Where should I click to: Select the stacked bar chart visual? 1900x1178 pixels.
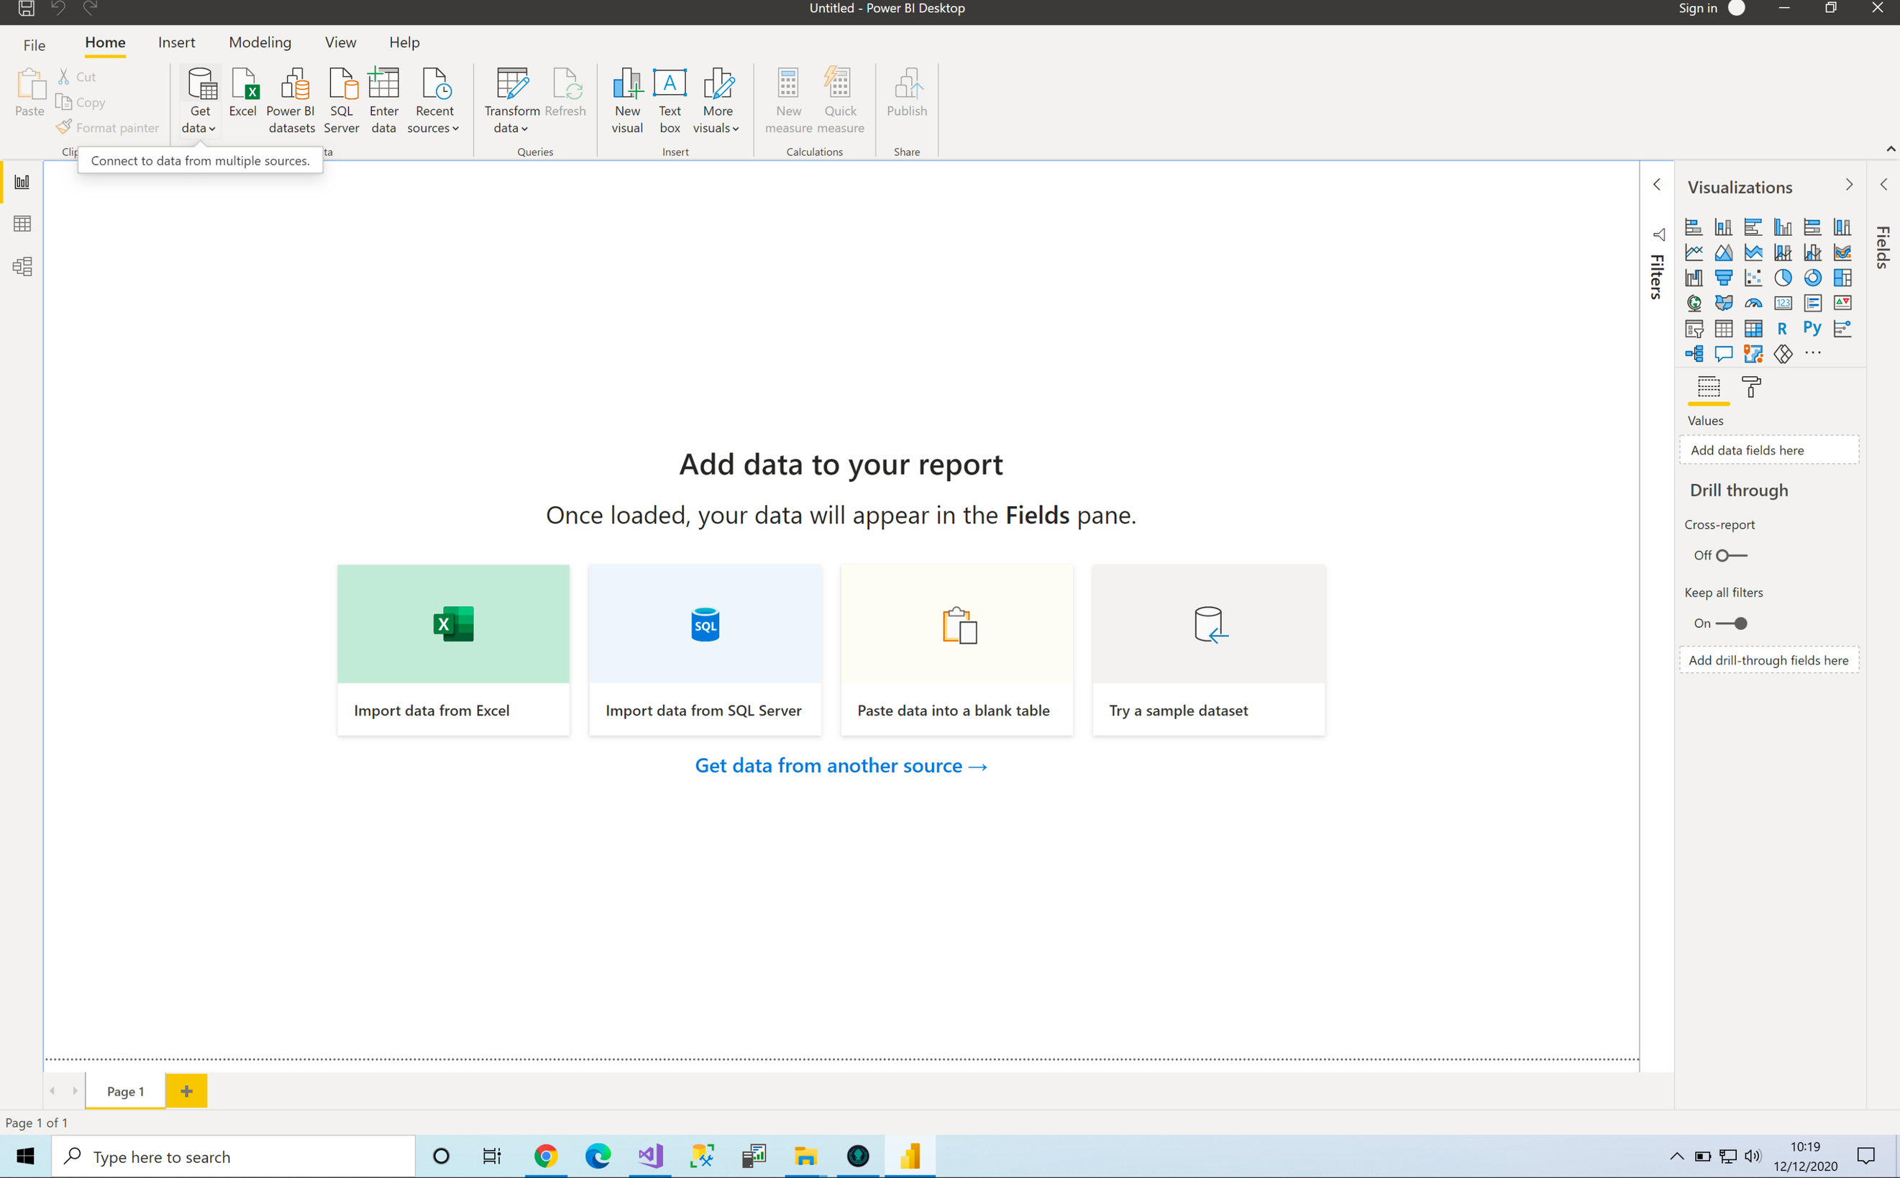[x=1694, y=227]
